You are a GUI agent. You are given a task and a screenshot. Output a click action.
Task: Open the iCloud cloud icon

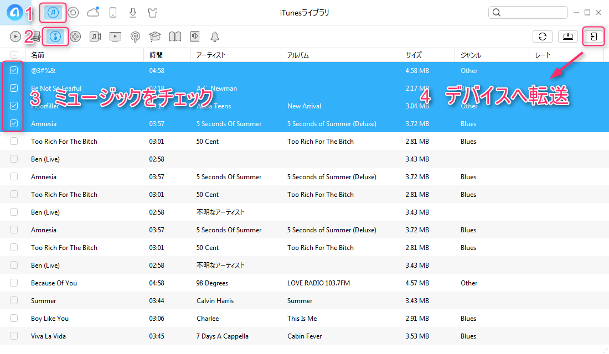[93, 12]
